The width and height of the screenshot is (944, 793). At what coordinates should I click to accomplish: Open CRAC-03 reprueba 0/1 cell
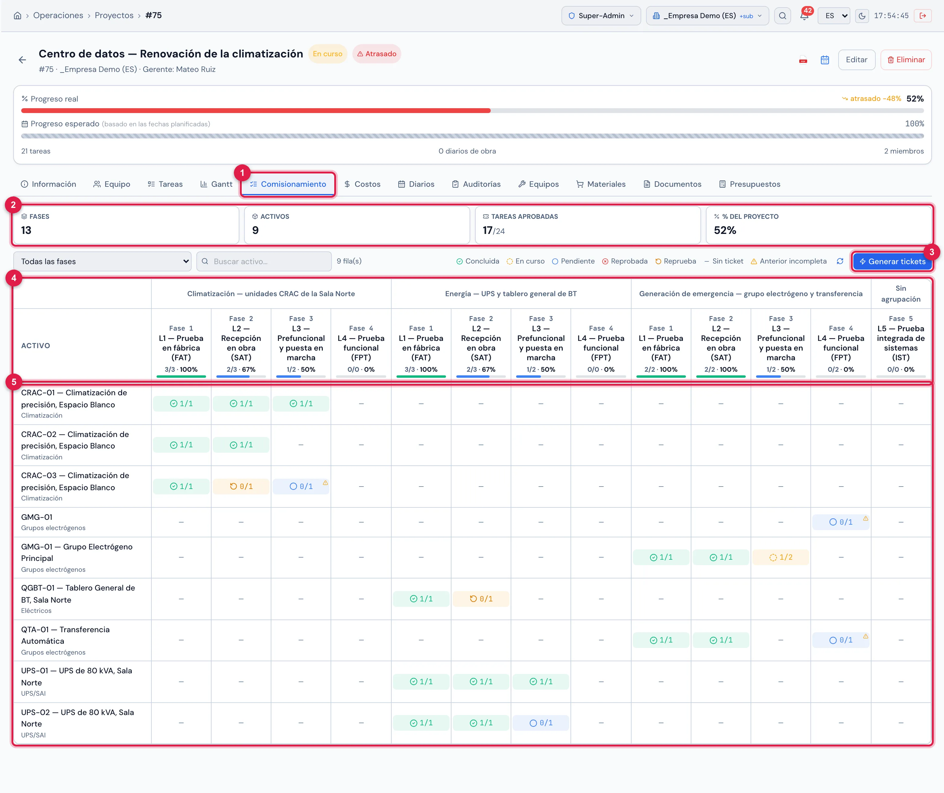click(x=241, y=487)
